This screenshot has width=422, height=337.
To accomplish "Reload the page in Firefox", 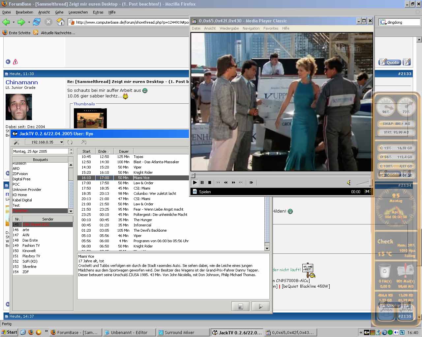I will coord(37,22).
